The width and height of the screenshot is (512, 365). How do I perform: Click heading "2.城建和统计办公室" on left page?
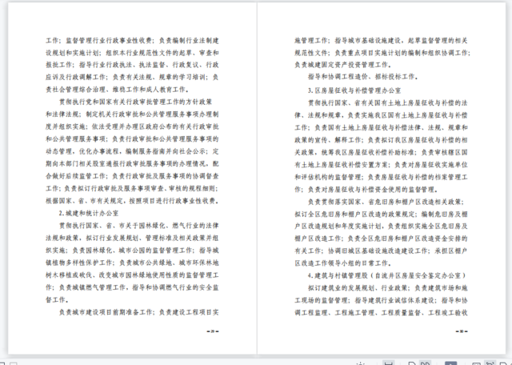point(91,215)
